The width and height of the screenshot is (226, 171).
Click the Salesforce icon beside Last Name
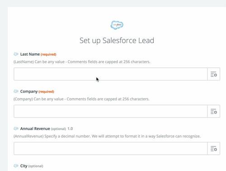[x=16, y=54]
